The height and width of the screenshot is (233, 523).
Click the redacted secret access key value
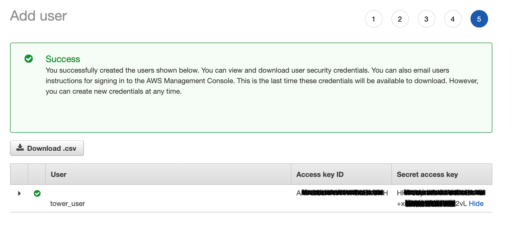pyautogui.click(x=432, y=198)
